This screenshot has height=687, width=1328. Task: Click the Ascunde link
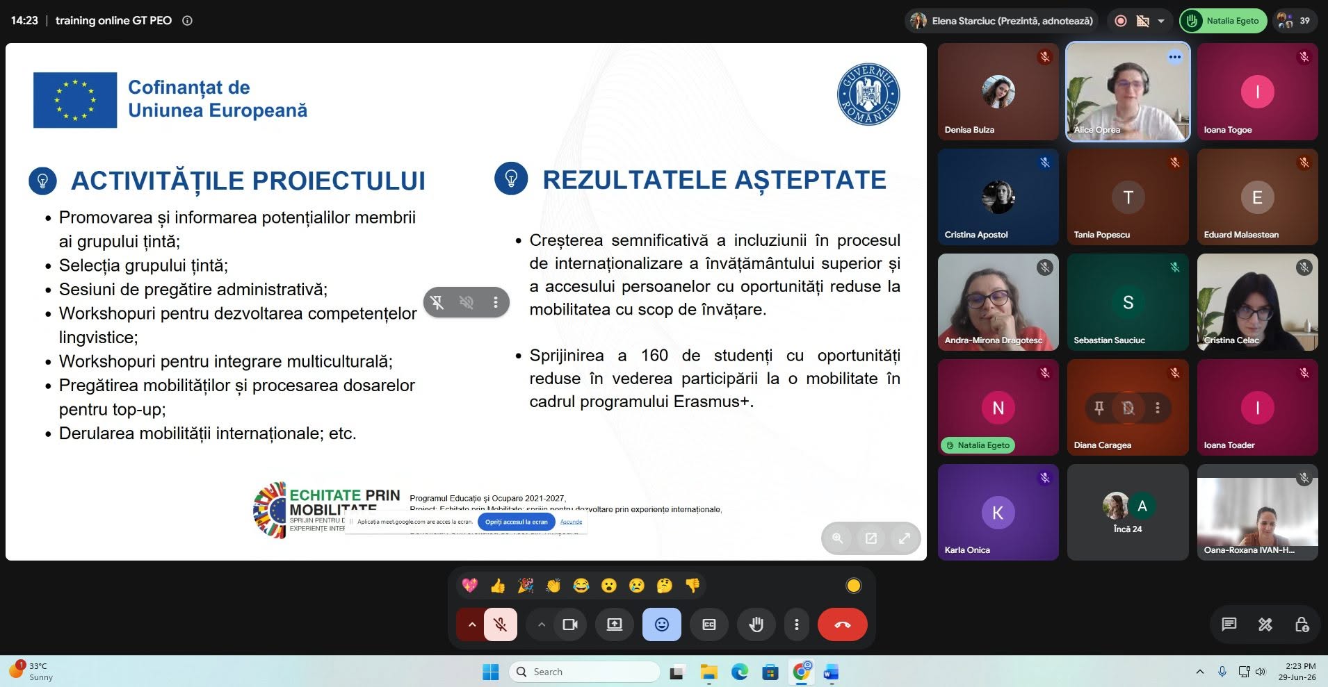[x=572, y=522]
